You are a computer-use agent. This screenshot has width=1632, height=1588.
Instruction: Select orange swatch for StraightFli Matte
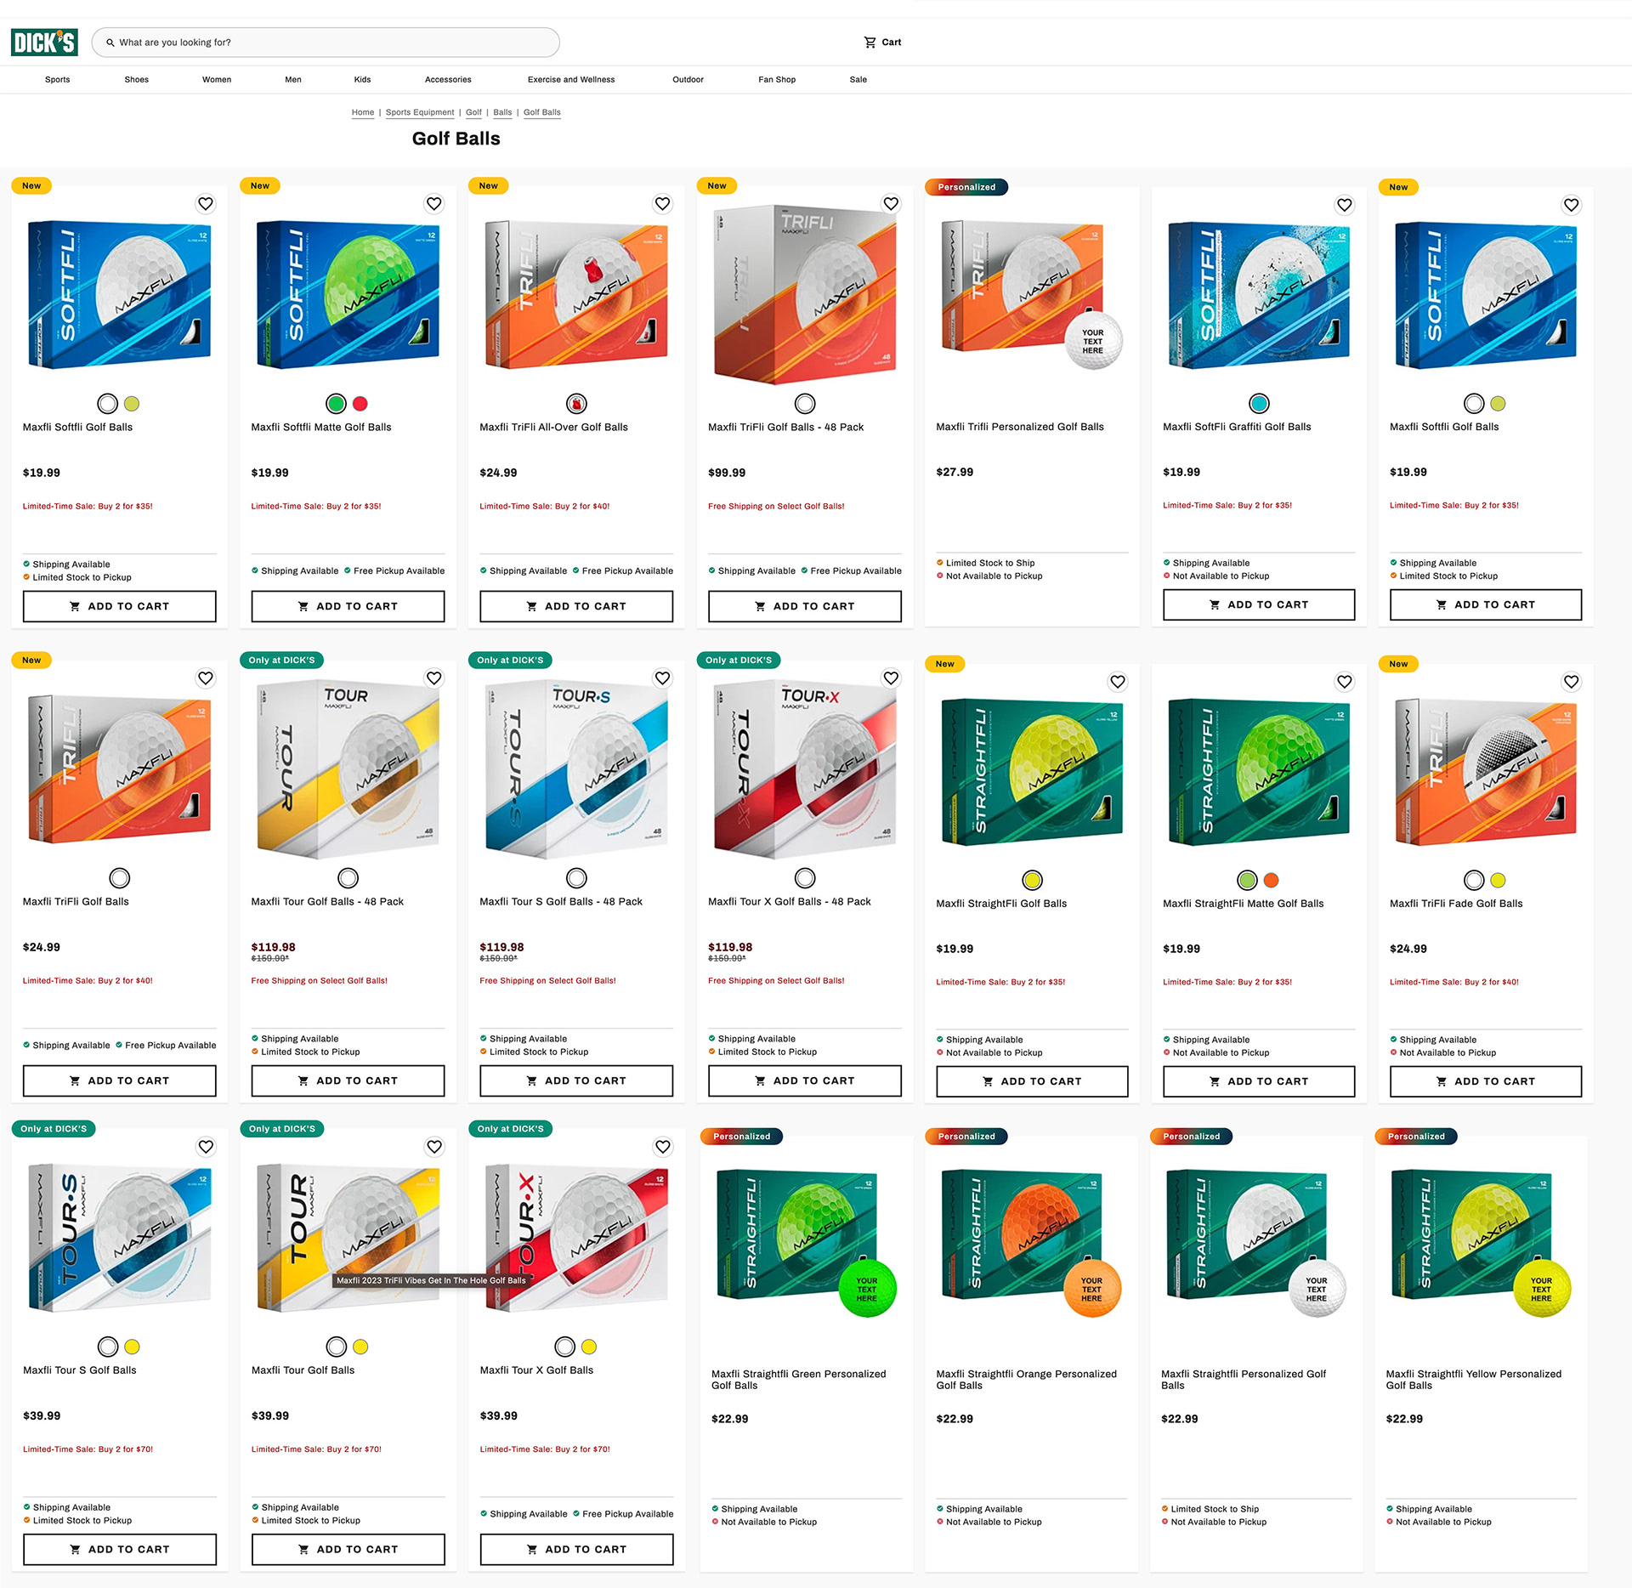point(1272,880)
